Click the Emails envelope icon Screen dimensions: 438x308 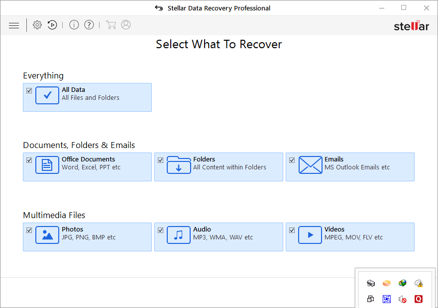(311, 165)
